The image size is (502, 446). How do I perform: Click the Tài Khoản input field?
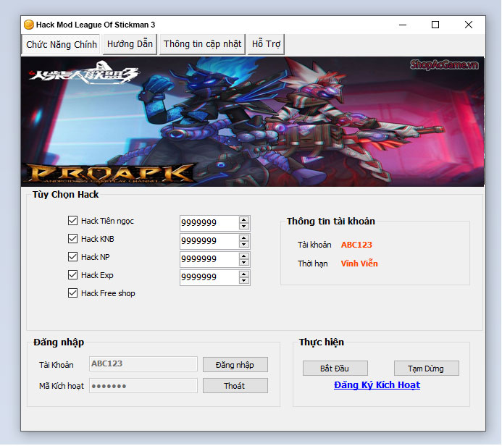(x=143, y=364)
